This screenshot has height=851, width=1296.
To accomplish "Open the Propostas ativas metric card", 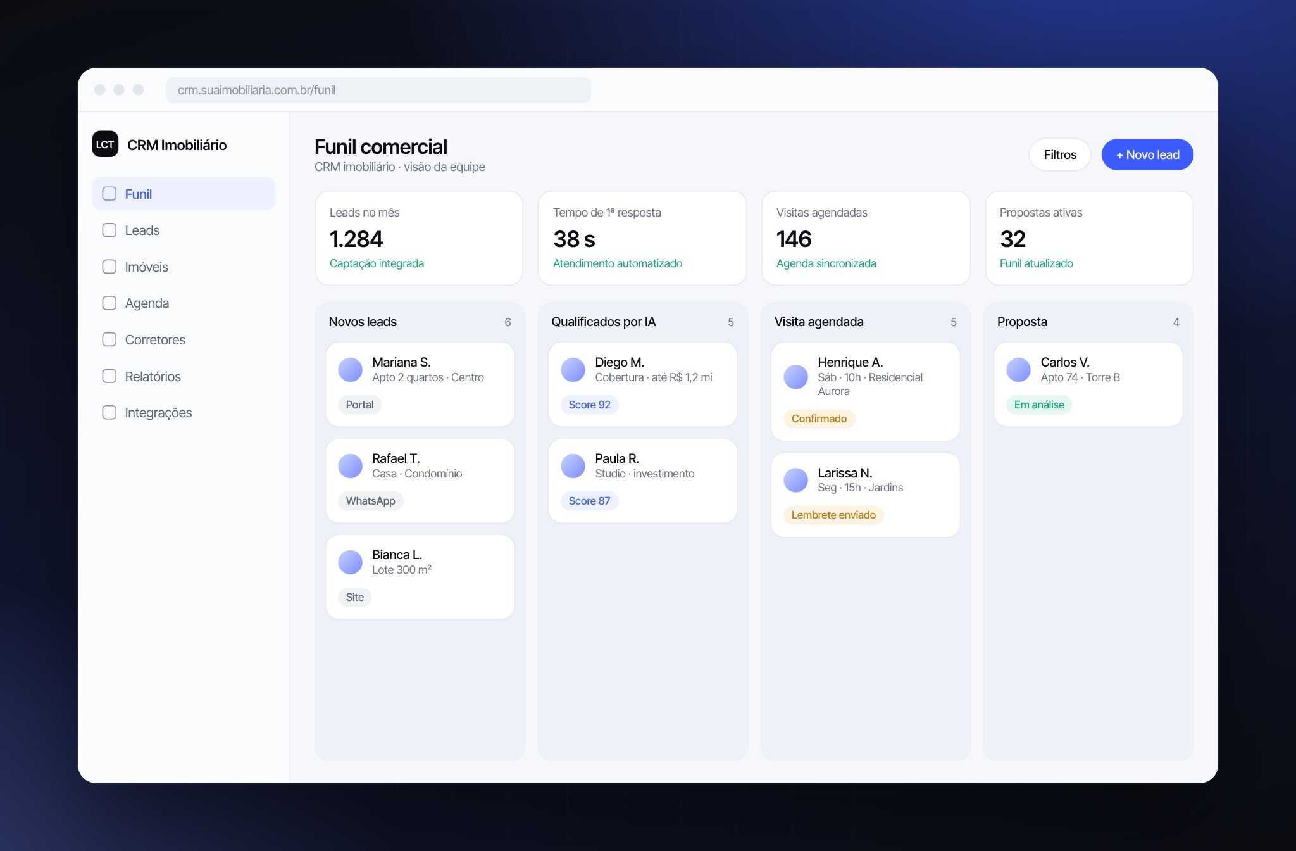I will [x=1089, y=238].
